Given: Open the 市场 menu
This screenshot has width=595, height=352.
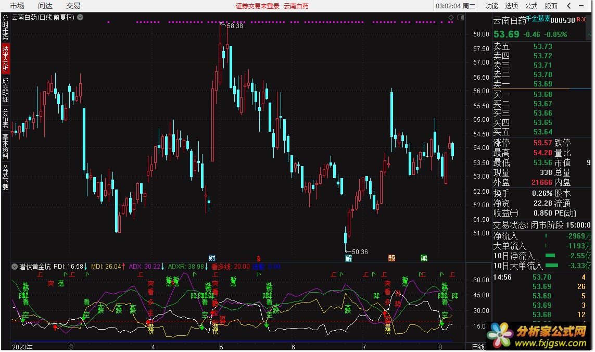Looking at the screenshot, I should (17, 6).
